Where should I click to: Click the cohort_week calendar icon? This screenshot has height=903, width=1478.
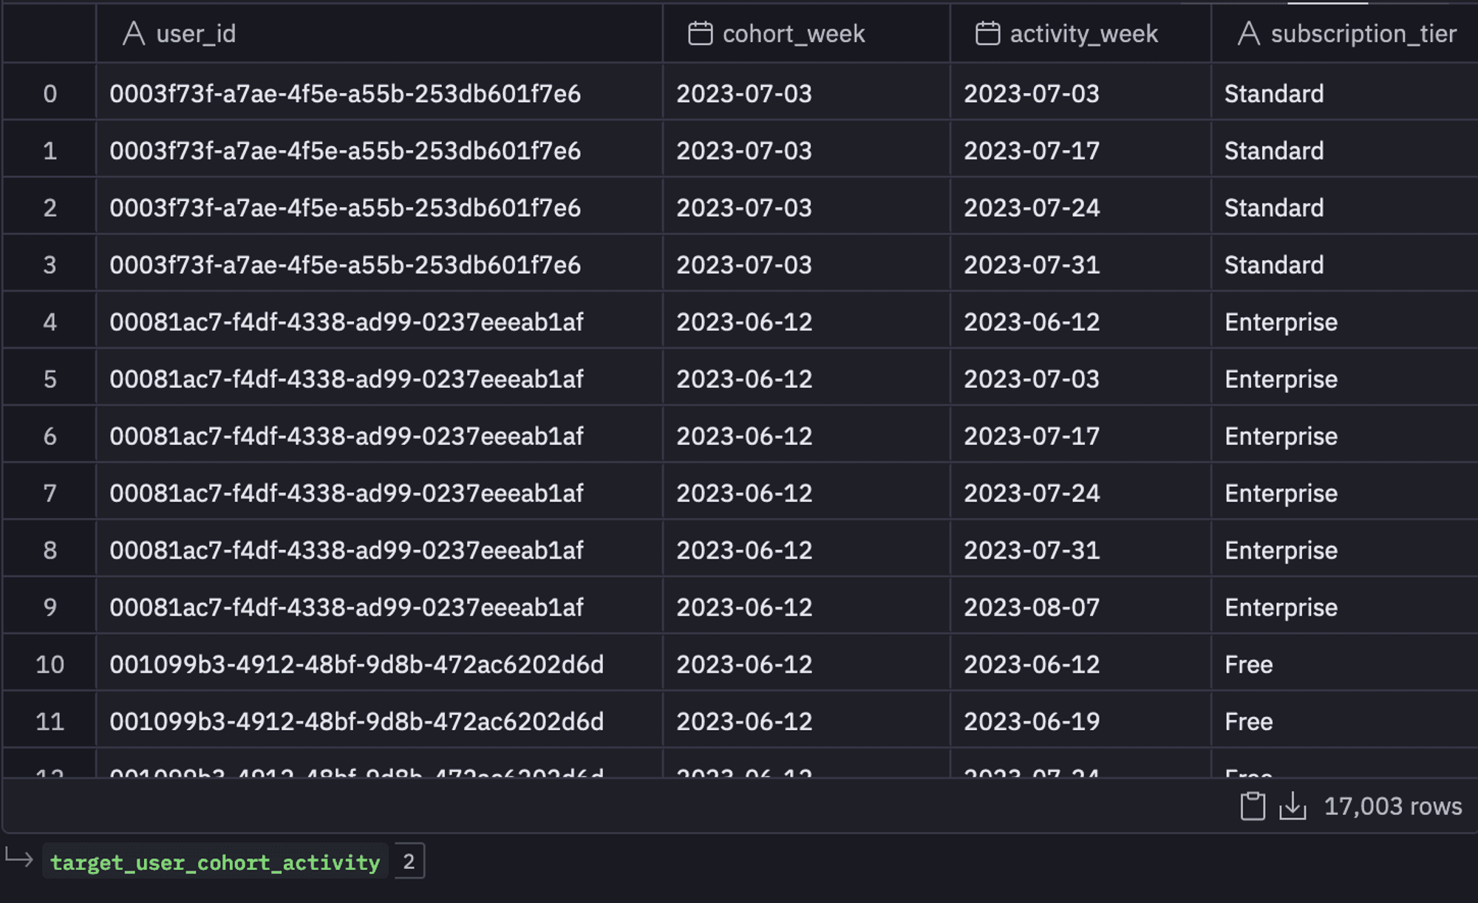tap(700, 33)
